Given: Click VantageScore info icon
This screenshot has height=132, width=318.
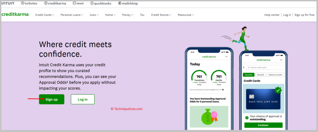Looking at the screenshot, I should tap(223, 90).
